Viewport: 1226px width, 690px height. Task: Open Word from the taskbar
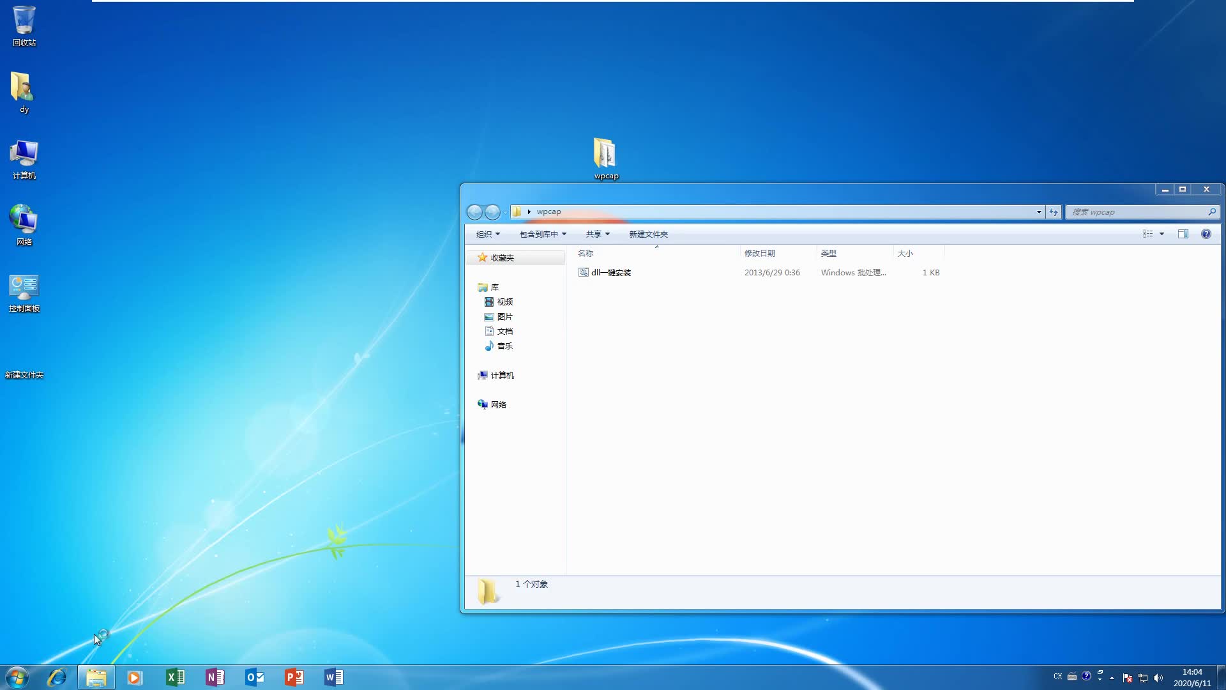coord(334,677)
